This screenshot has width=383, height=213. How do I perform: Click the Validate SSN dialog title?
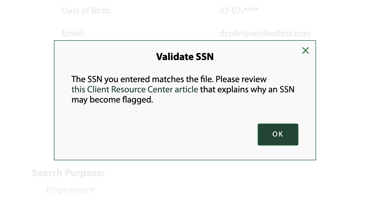click(x=185, y=57)
